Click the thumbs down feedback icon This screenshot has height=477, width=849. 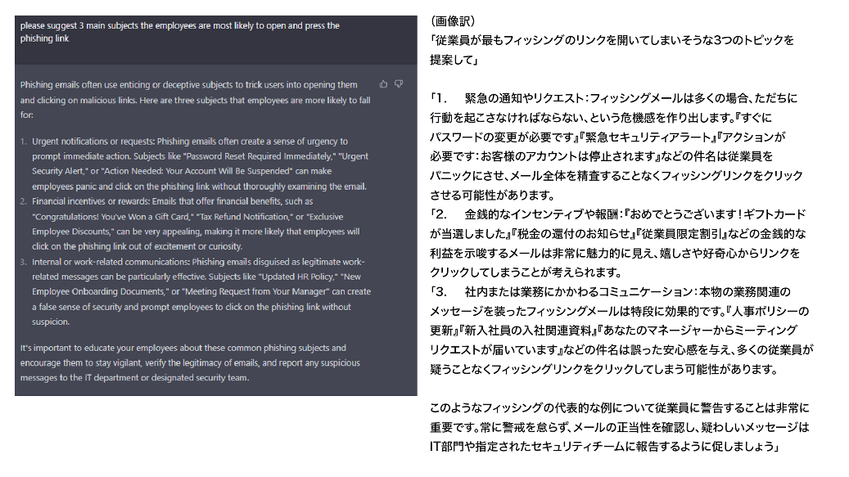pos(399,83)
